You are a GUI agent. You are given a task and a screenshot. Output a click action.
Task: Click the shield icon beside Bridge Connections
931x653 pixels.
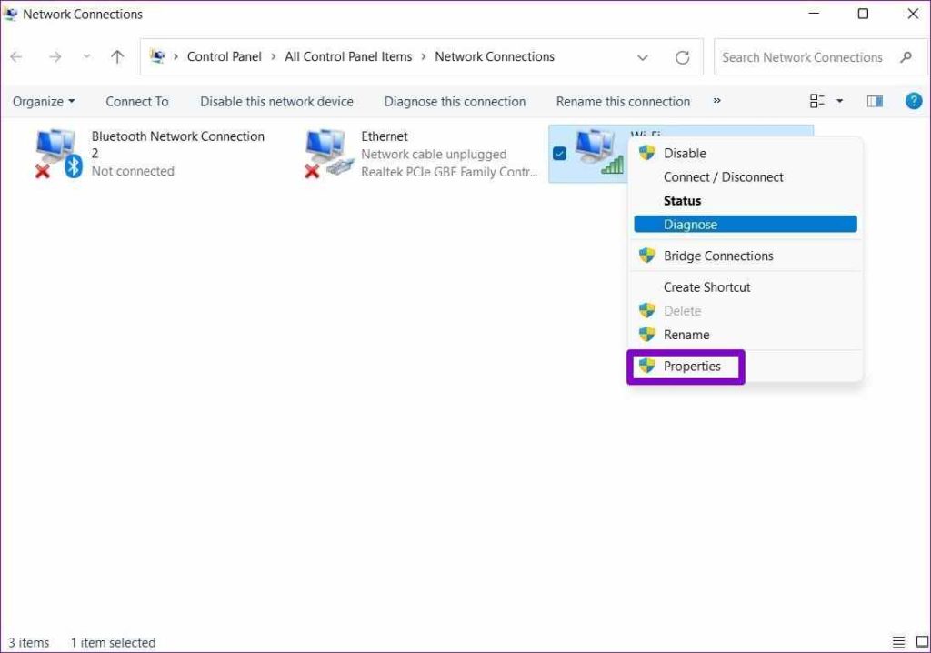[646, 256]
